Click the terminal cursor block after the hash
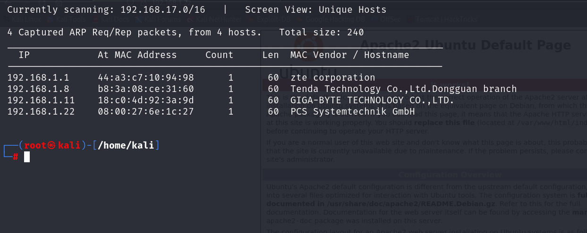 (27, 157)
